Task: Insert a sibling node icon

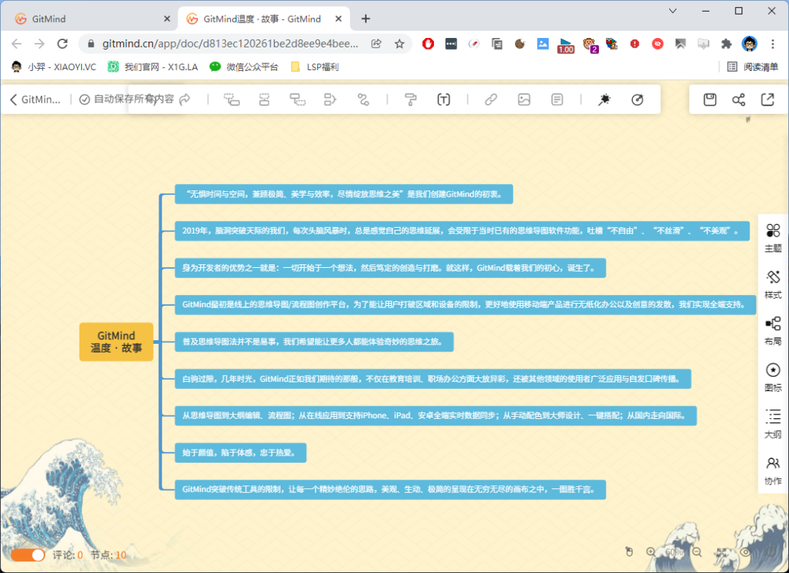Action: click(264, 99)
